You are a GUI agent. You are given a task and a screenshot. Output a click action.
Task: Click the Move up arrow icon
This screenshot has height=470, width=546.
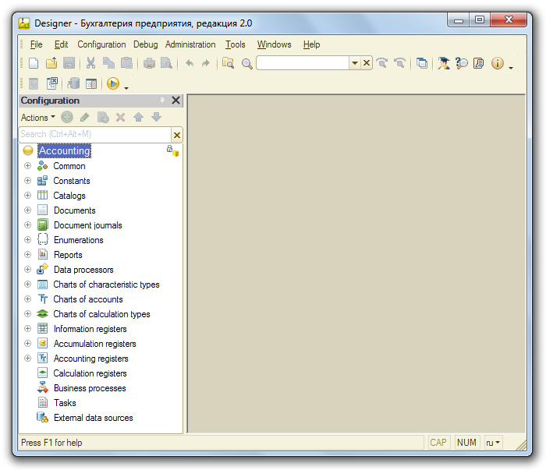(x=139, y=117)
